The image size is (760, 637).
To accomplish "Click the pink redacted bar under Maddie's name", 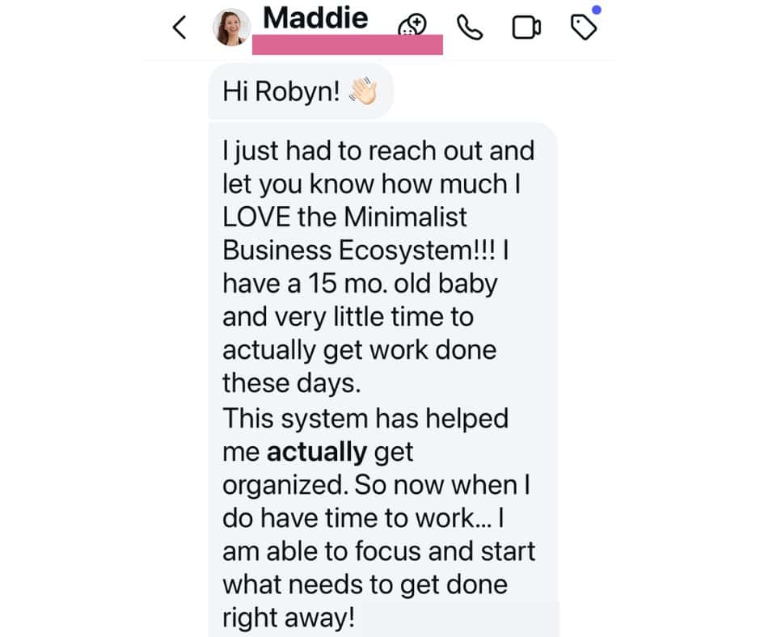I will click(x=347, y=44).
